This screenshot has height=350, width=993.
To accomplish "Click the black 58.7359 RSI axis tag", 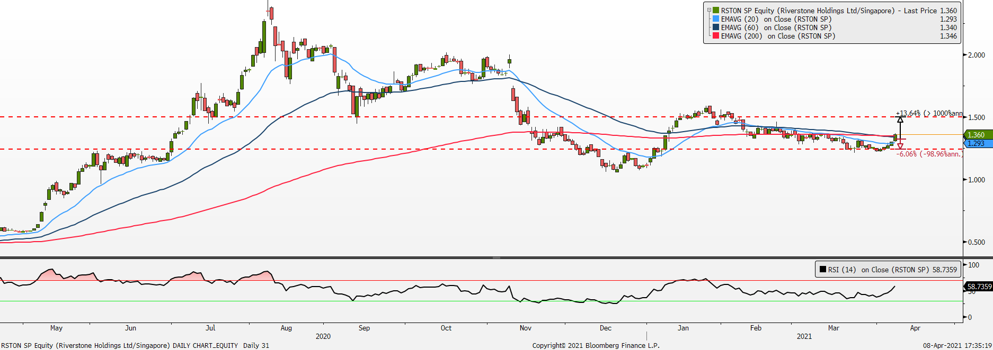I will [x=978, y=287].
